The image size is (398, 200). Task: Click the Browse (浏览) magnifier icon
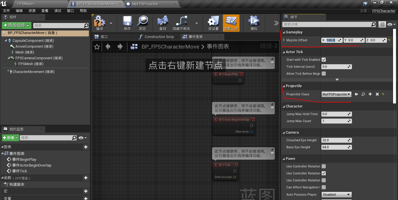point(142,21)
